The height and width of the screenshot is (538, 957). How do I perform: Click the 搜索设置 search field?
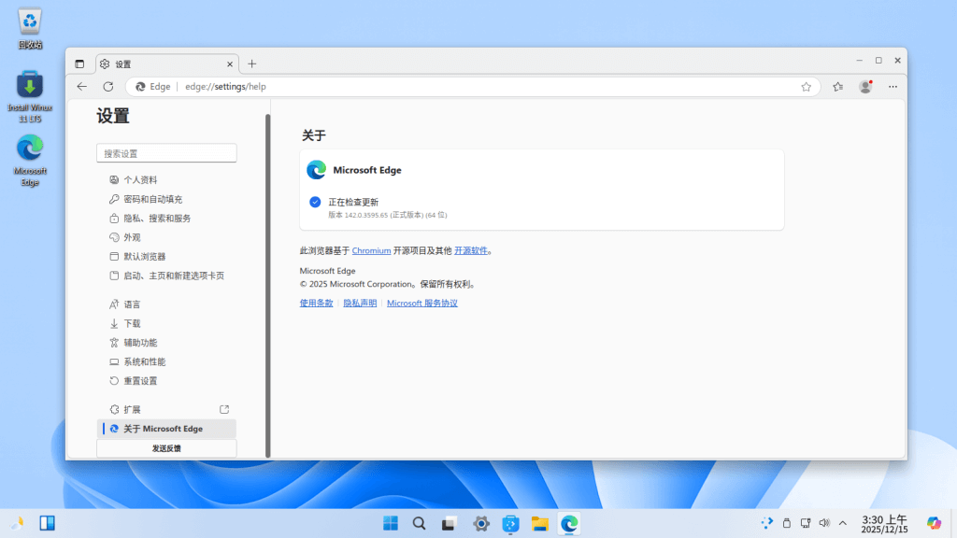(166, 153)
